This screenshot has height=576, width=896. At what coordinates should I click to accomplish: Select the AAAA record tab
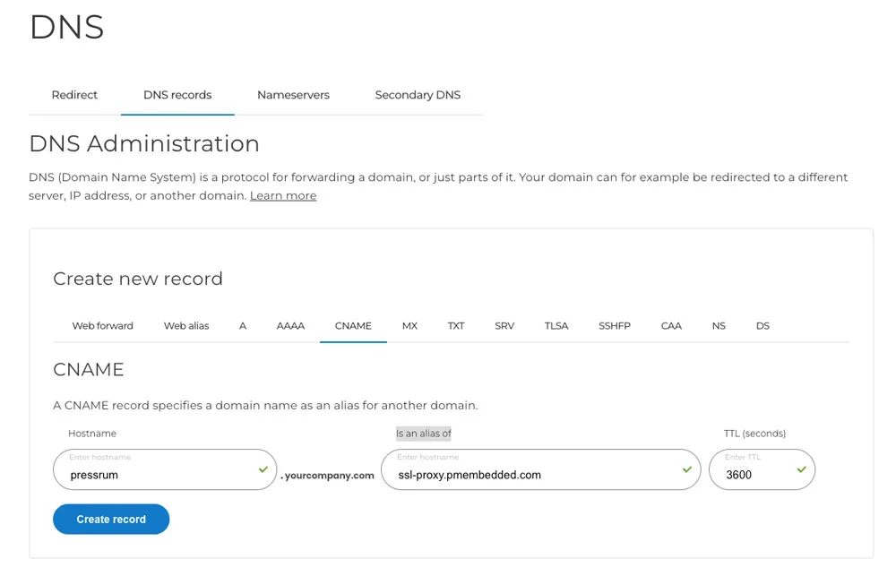click(x=290, y=326)
